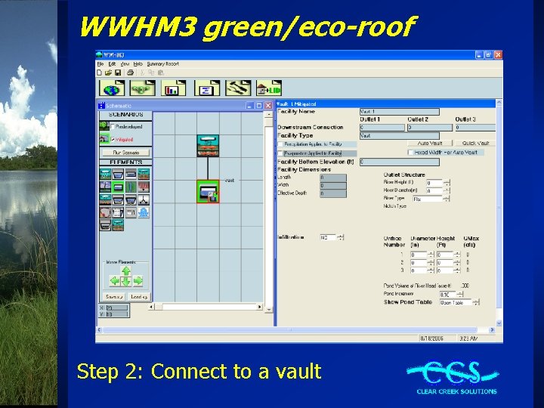Enable Evaporation Applied to Facility
The image size is (544, 408).
pyautogui.click(x=280, y=153)
